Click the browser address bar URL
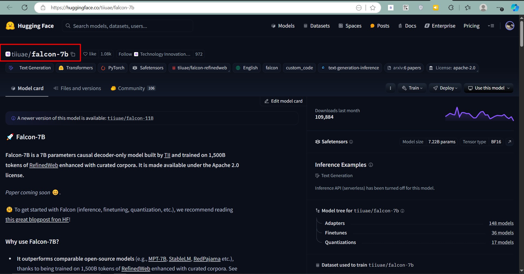This screenshot has width=524, height=274. pos(92,8)
